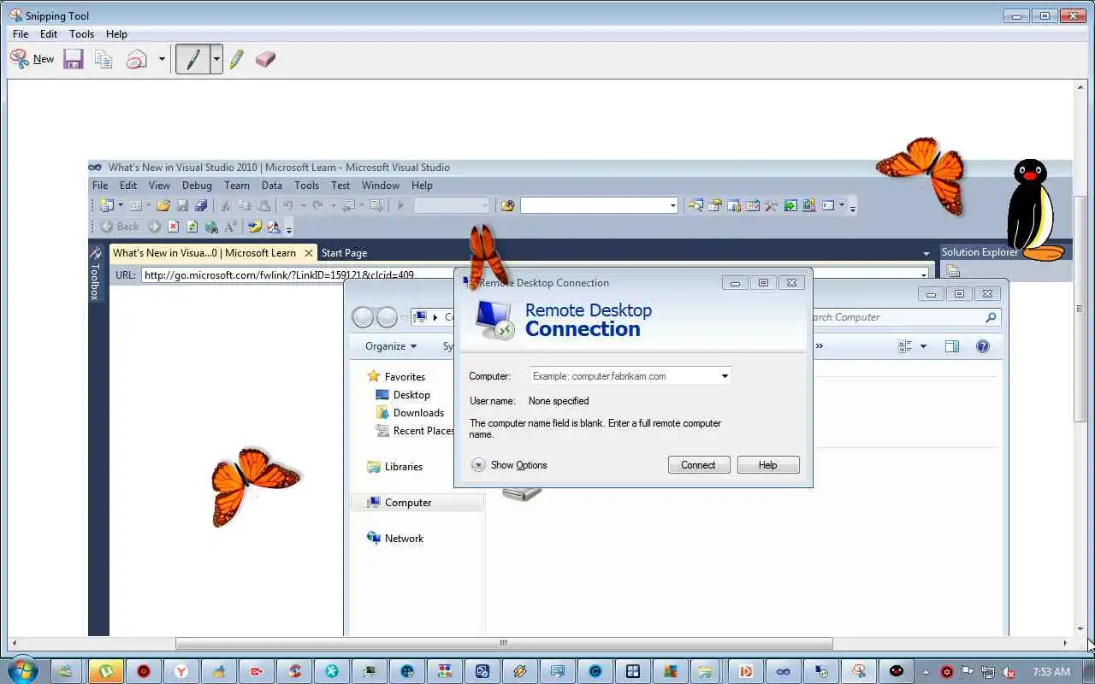Click the Cut scissors icon in Visual Studio
This screenshot has height=684, width=1095.
pyautogui.click(x=225, y=205)
